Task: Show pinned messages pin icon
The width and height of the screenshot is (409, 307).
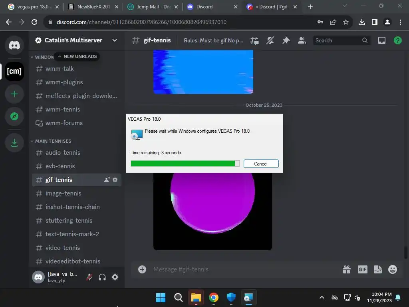Action: click(x=286, y=40)
